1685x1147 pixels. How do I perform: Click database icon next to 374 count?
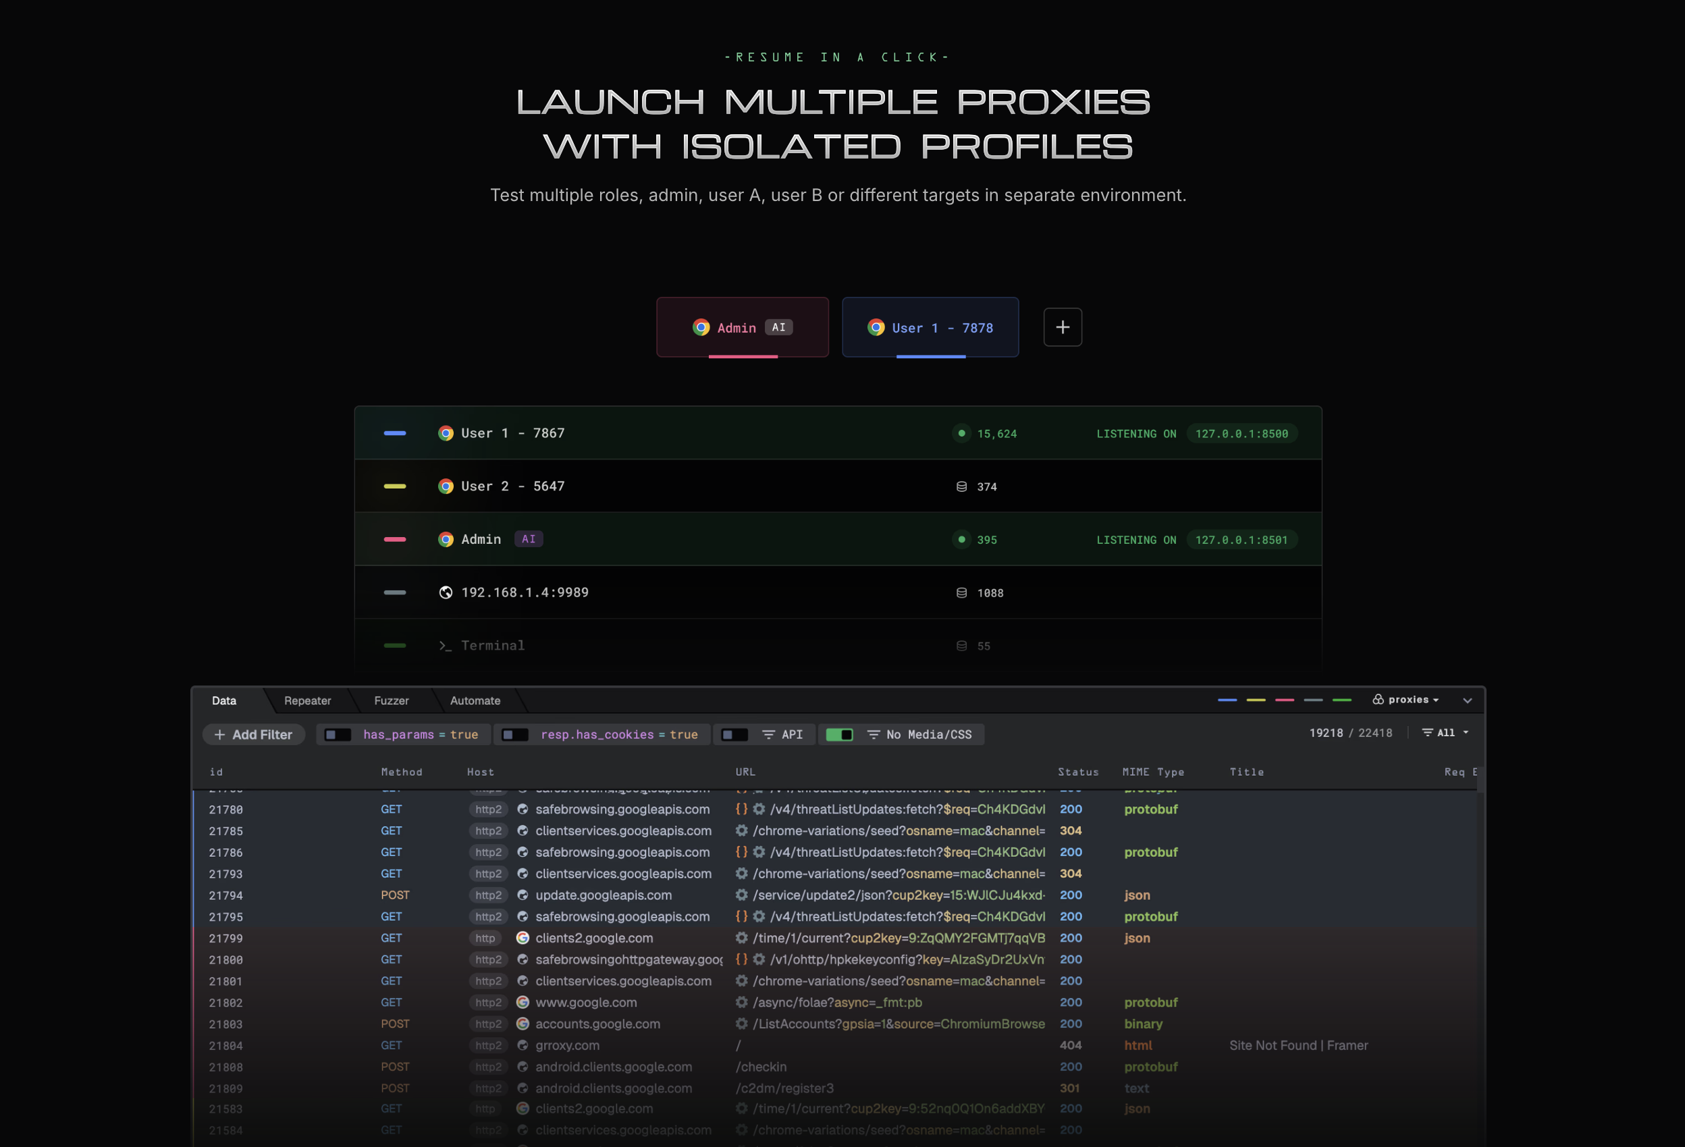click(x=961, y=487)
